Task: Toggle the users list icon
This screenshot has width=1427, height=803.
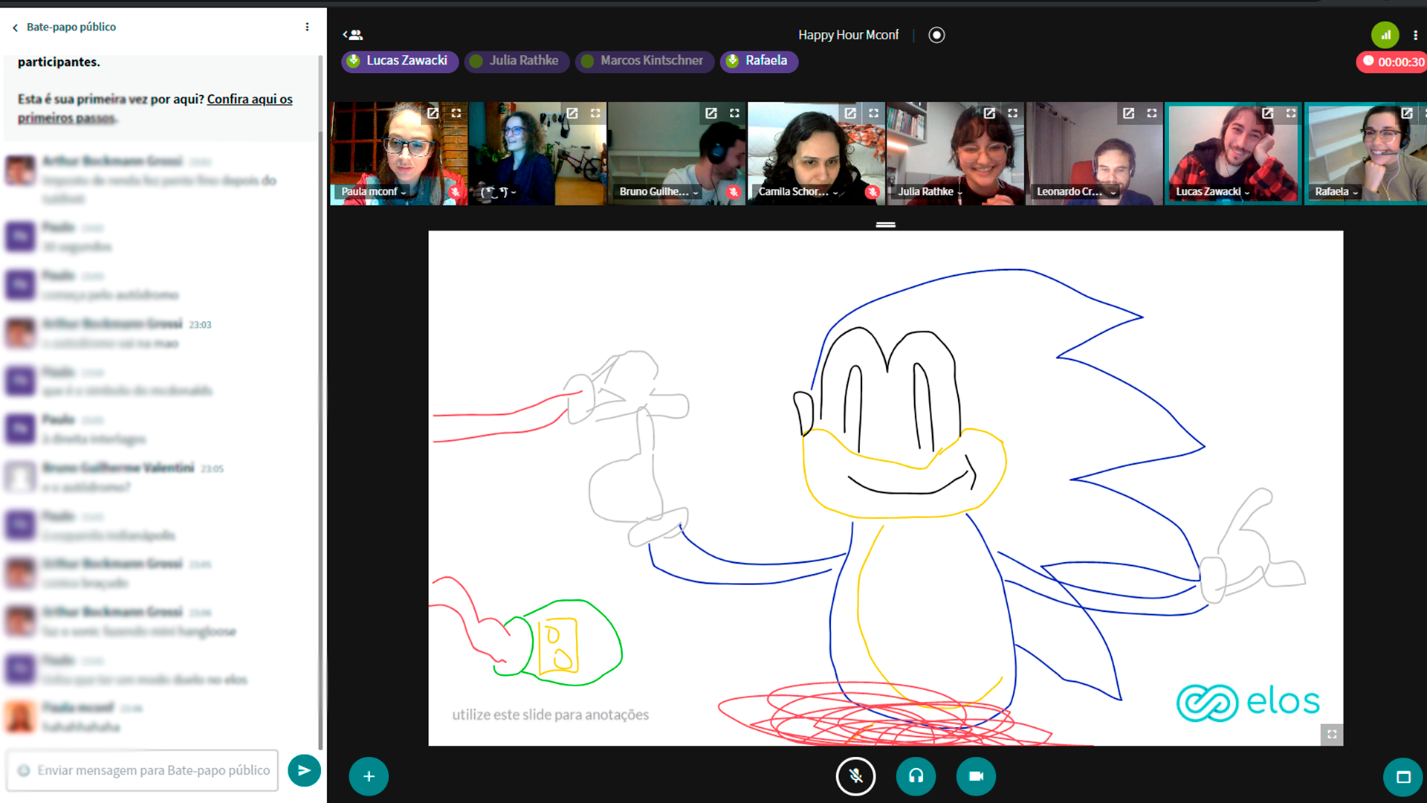Action: tap(353, 35)
